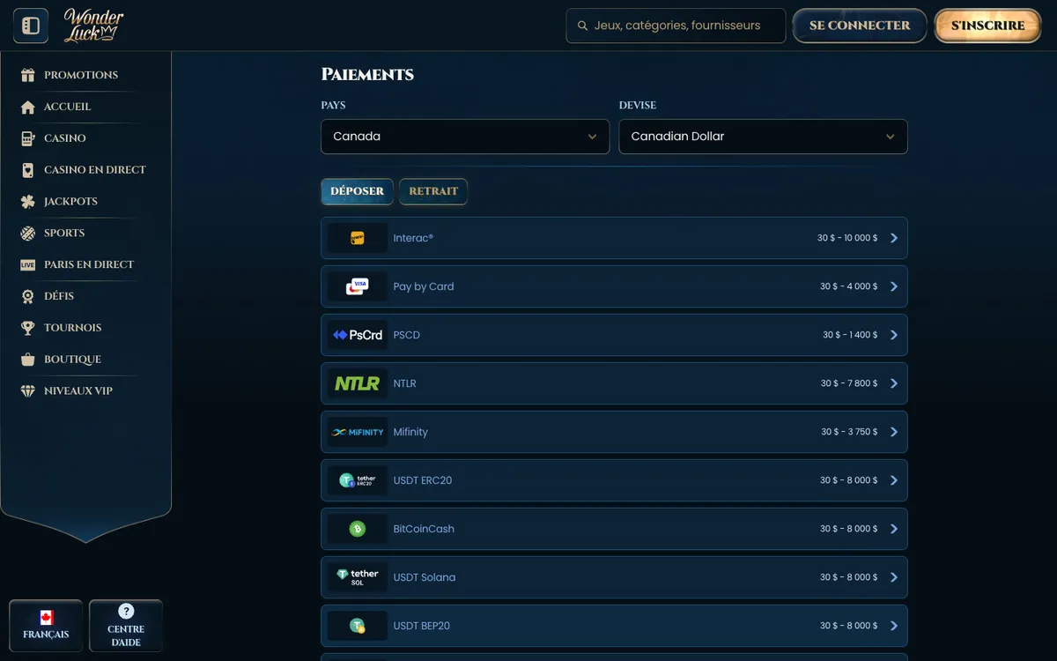1057x661 pixels.
Task: Click the Tether SOL logo
Action: [x=358, y=577]
